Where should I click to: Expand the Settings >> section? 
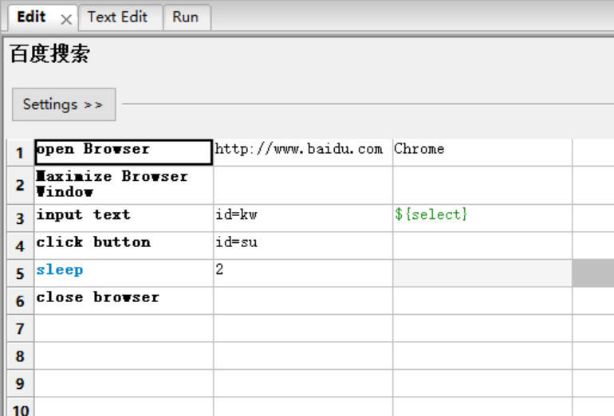(x=64, y=104)
